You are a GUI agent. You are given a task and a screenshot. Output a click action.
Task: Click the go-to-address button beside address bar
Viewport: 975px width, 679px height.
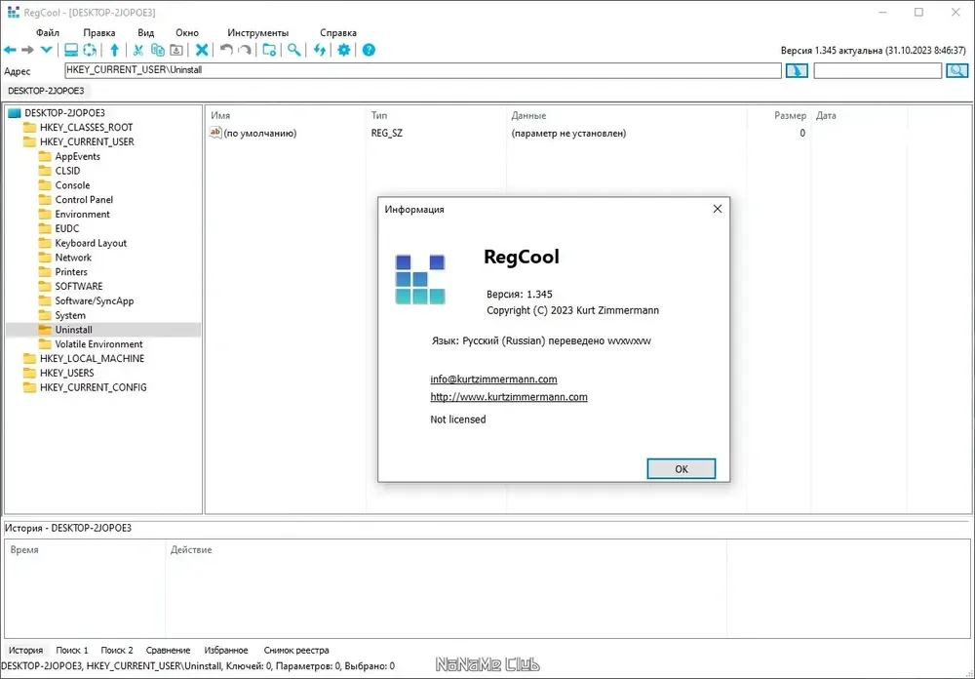pos(797,71)
